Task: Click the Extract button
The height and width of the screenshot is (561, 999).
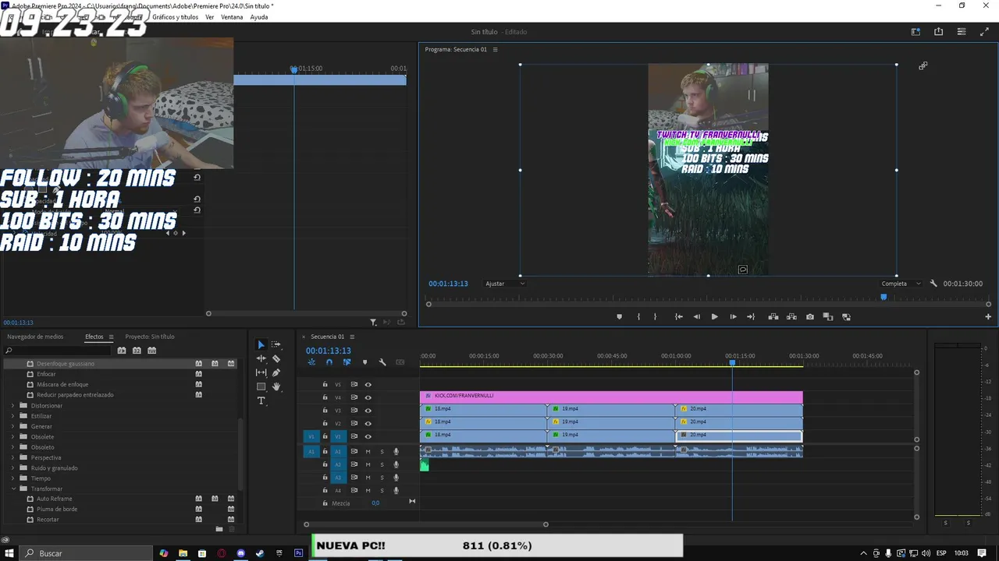Action: 791,317
